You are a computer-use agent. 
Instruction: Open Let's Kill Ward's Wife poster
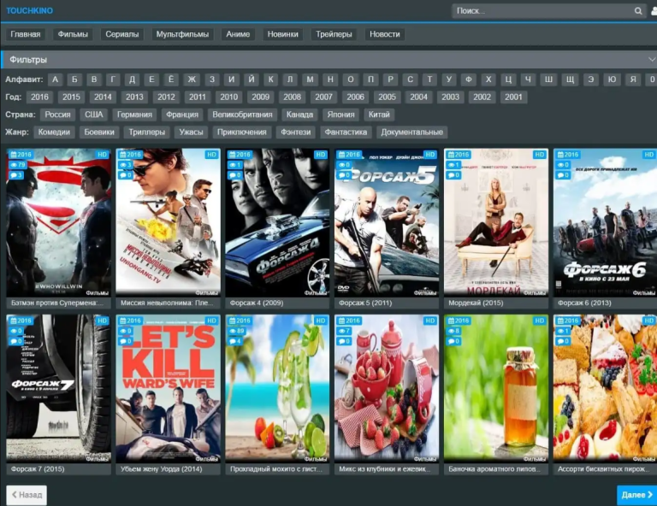pyautogui.click(x=168, y=388)
